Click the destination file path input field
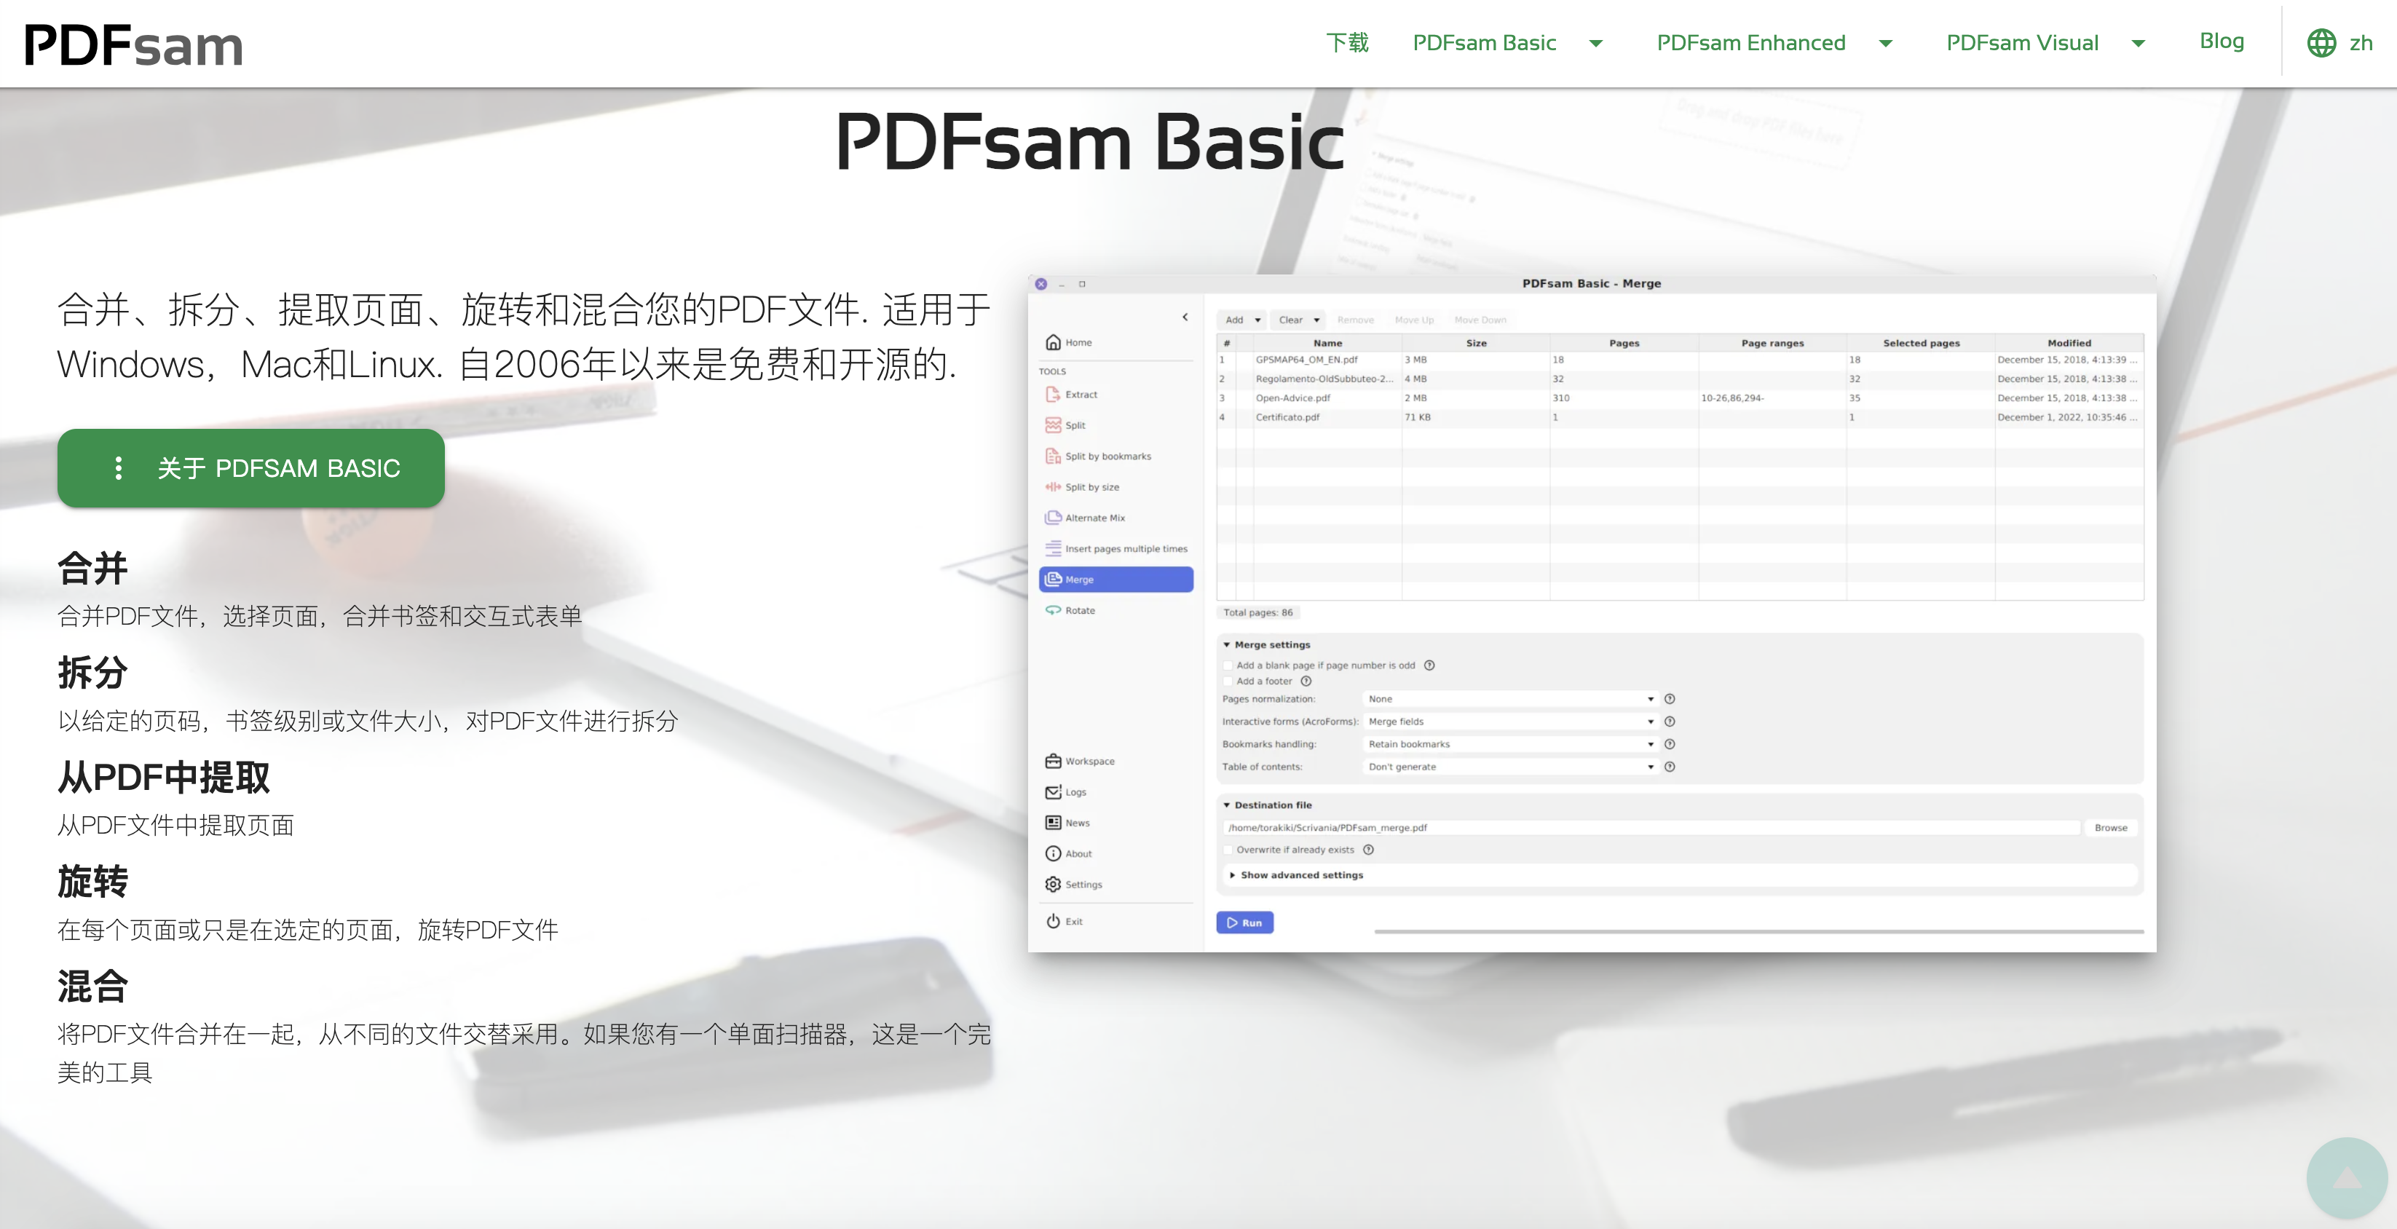Screen dimensions: 2397x1229 1646,826
